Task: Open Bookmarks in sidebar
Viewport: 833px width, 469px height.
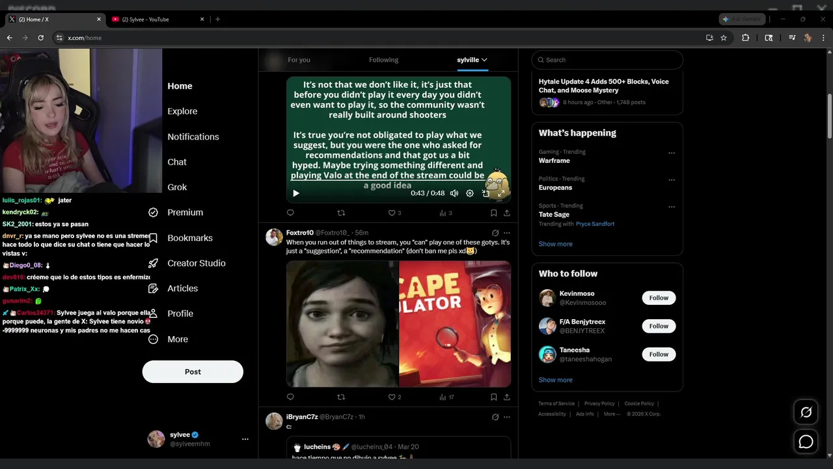Action: (181, 238)
